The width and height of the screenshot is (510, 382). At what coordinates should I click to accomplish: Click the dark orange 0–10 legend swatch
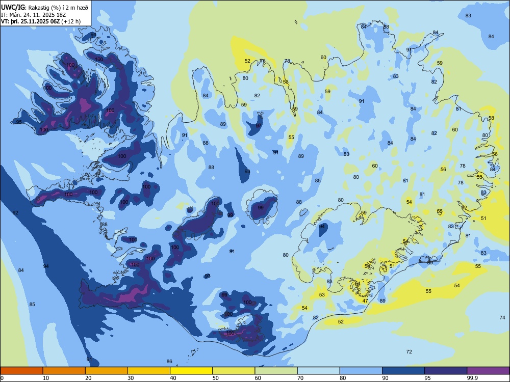coord(21,371)
